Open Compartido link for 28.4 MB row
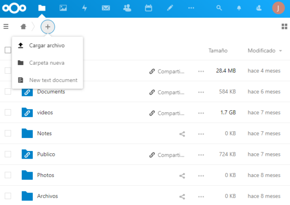 [167, 71]
